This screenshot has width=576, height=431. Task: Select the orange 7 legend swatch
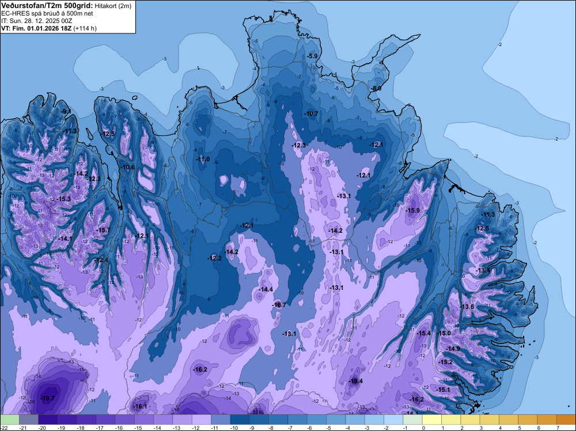click(x=566, y=419)
